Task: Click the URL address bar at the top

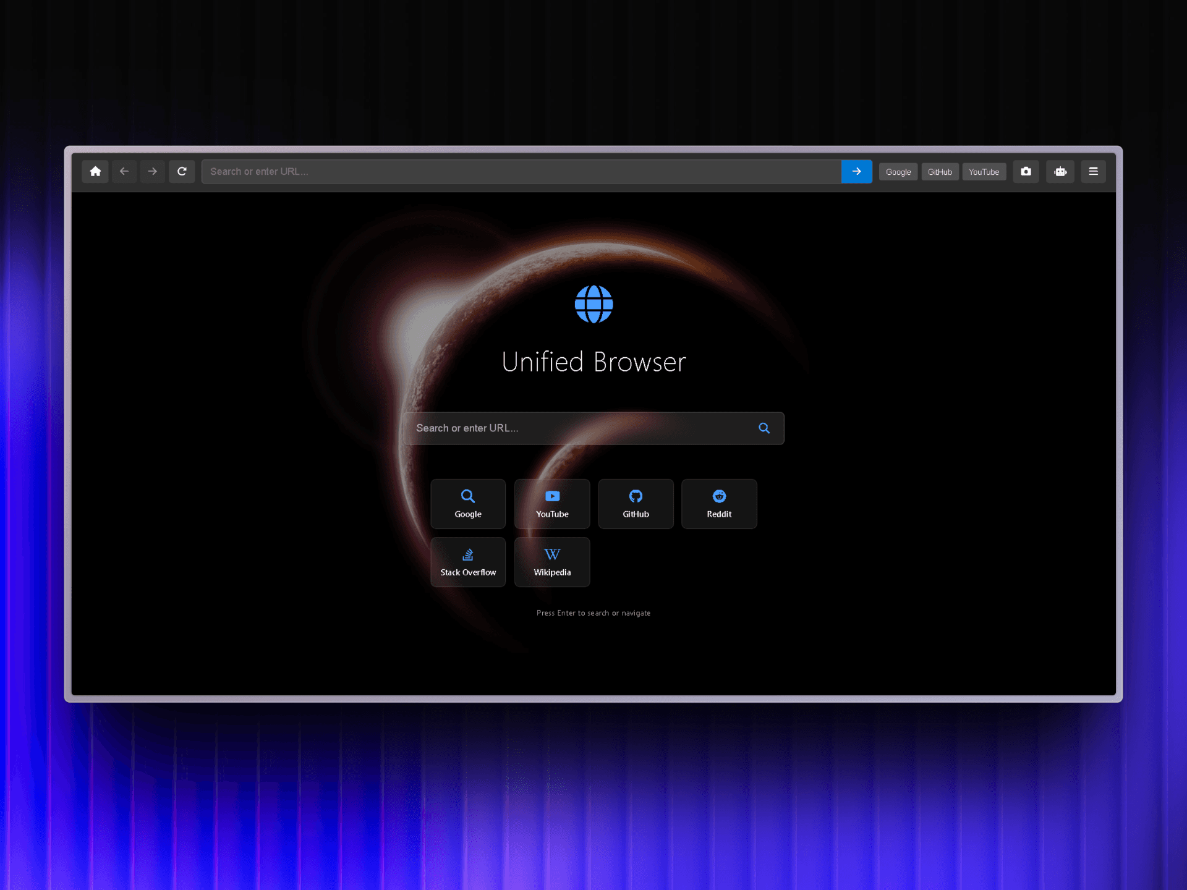Action: 519,171
